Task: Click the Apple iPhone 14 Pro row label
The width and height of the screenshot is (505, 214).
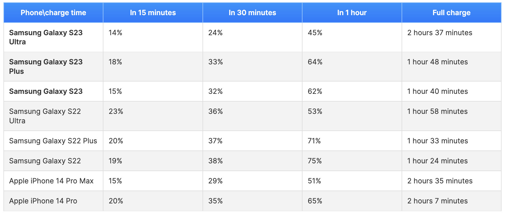Action: tap(43, 201)
